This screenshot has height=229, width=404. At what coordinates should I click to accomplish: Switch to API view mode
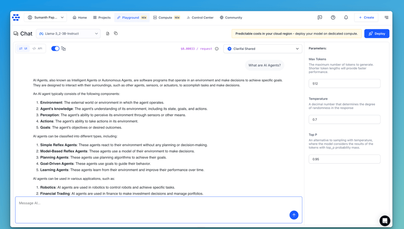click(37, 49)
